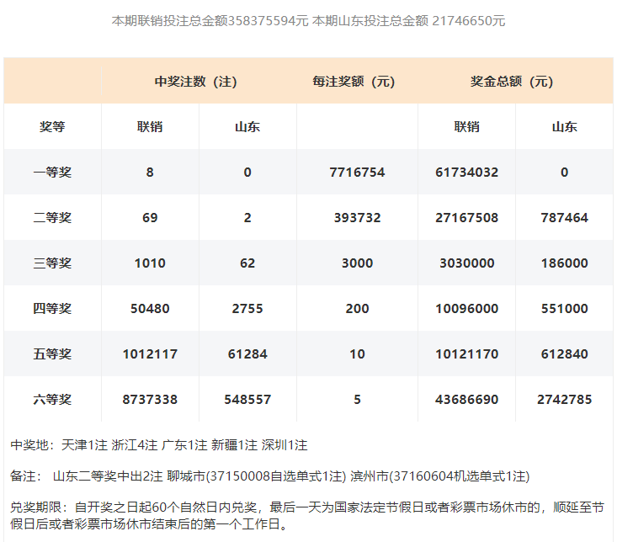Select the '三等奖' row label
The image size is (617, 542).
coord(52,263)
